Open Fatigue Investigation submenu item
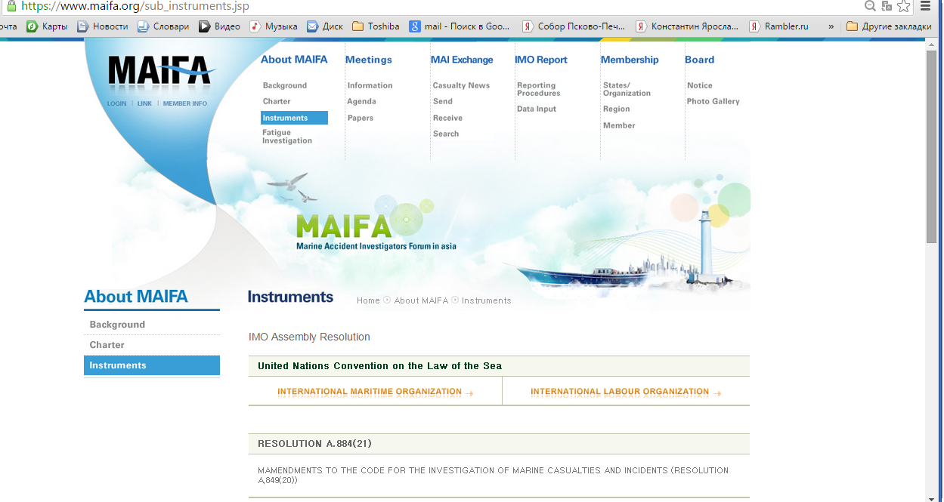944x502 pixels. [287, 137]
